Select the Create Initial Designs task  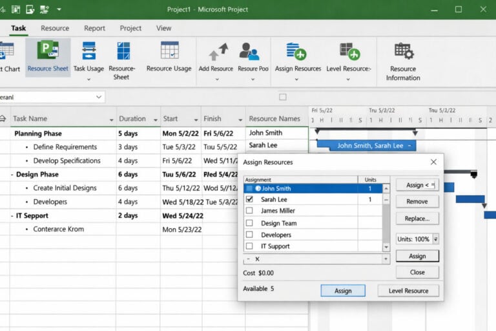pyautogui.click(x=65, y=188)
